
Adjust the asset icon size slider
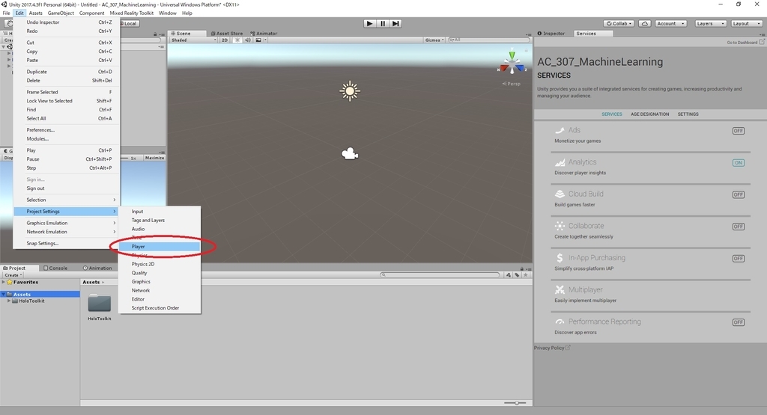point(515,403)
